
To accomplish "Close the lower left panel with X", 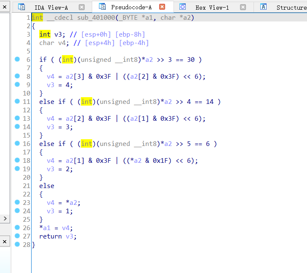I will coord(4,241).
